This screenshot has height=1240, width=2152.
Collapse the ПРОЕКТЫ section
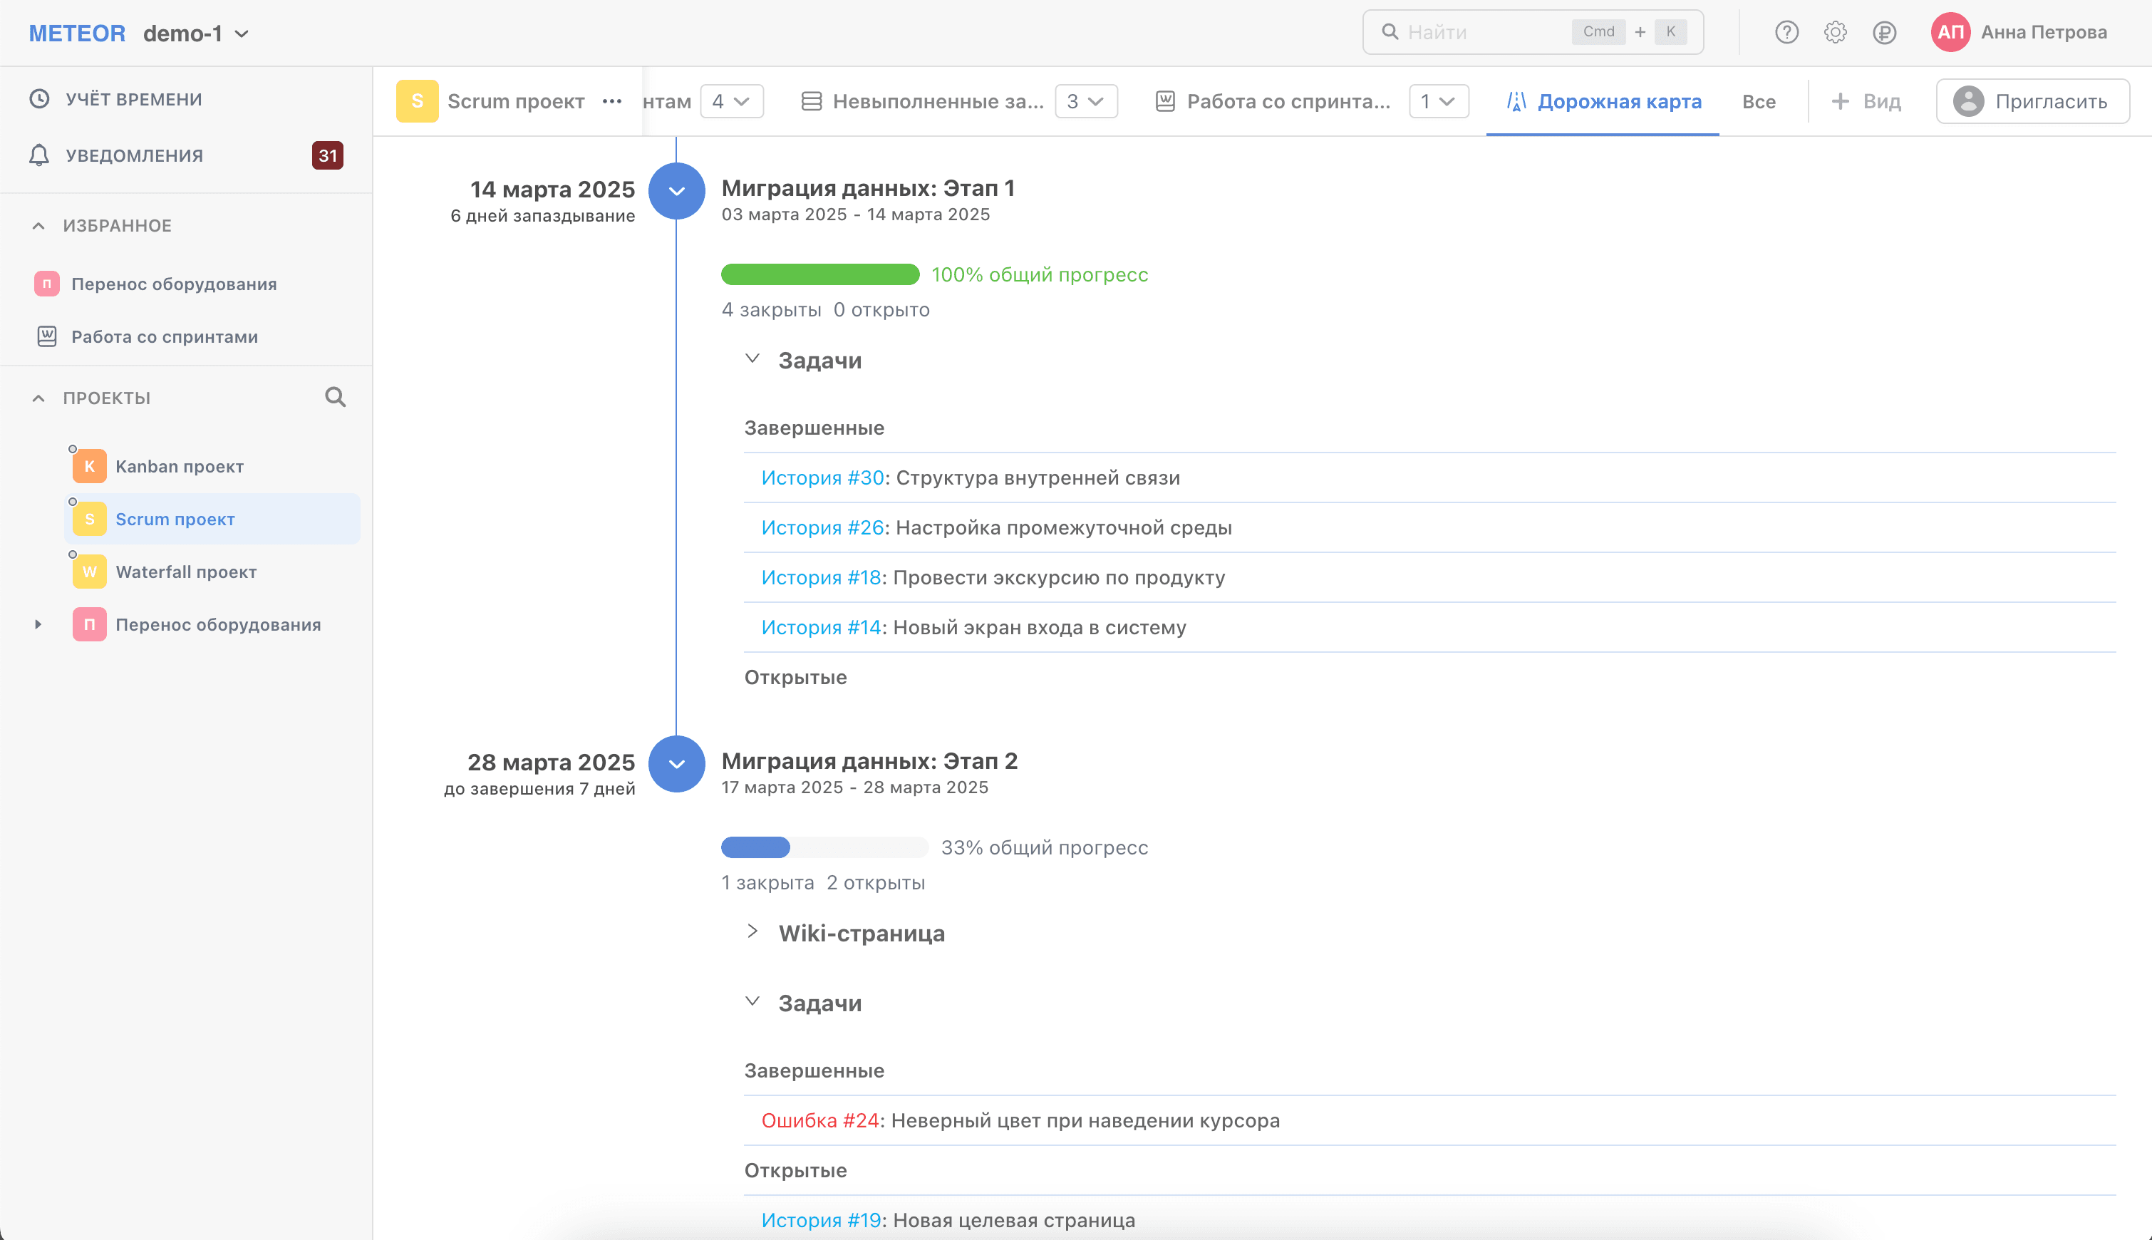tap(38, 398)
